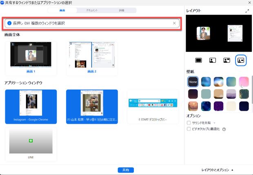Screen dimensions: 253x175
Task: Choose the 画面 2 screen thumbnail
Action: pos(92,57)
